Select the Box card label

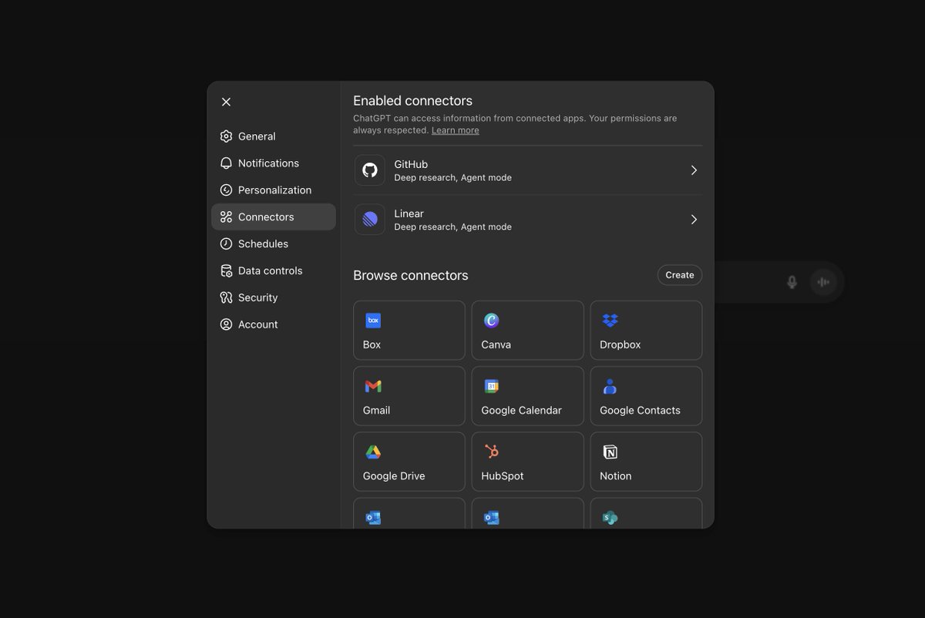[x=372, y=344]
